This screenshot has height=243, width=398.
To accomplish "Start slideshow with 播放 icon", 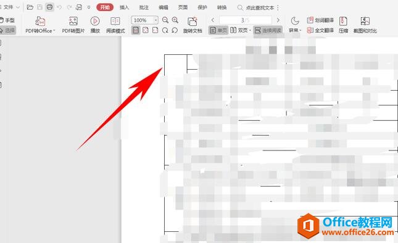I will click(x=95, y=21).
